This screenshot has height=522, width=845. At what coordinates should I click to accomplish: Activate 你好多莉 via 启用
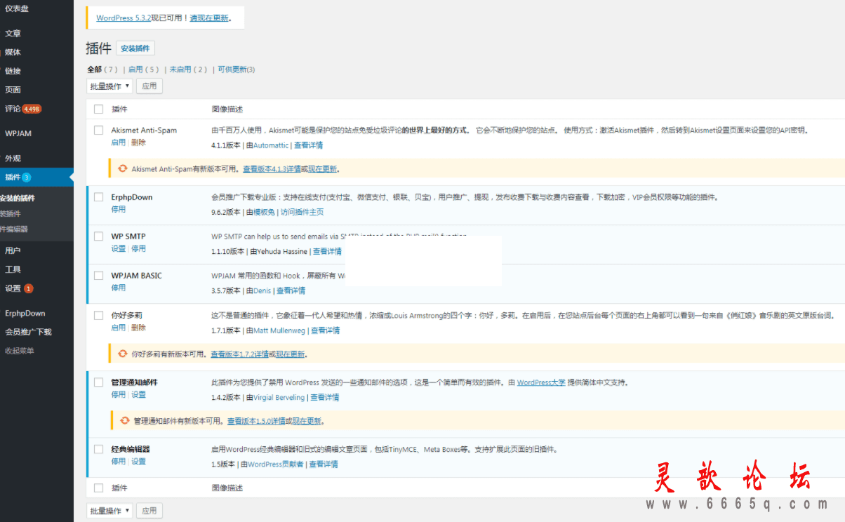tap(119, 328)
